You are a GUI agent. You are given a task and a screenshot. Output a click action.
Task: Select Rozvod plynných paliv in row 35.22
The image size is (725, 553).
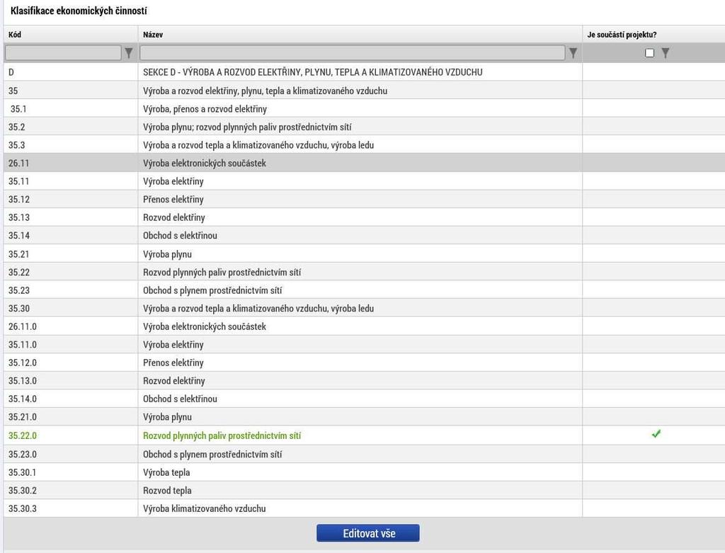pyautogui.click(x=222, y=273)
